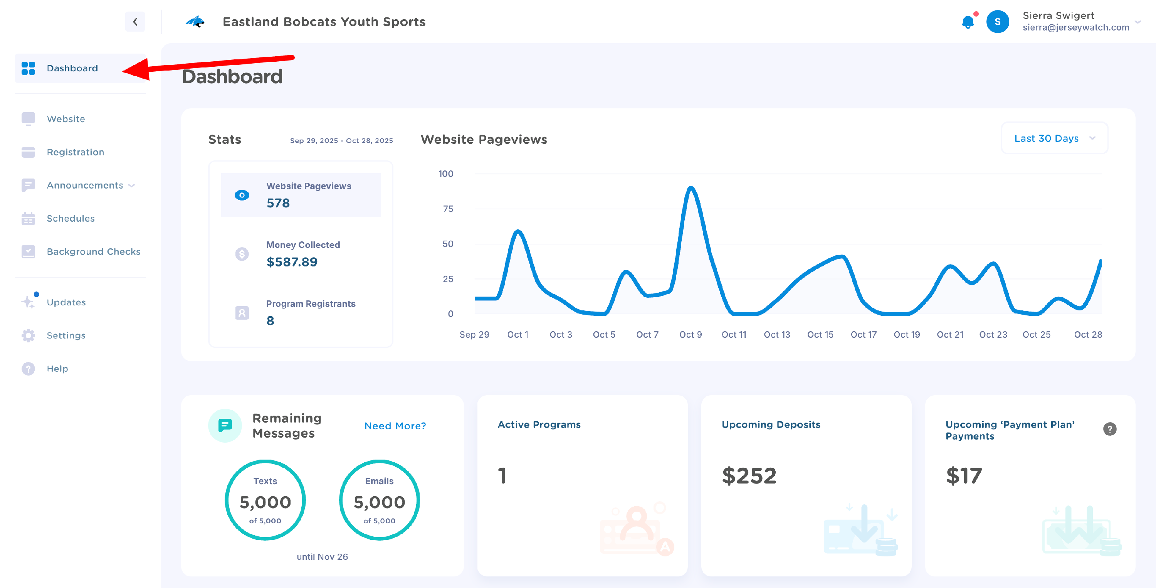Open the Registration menu item
The image size is (1156, 588).
(x=76, y=152)
